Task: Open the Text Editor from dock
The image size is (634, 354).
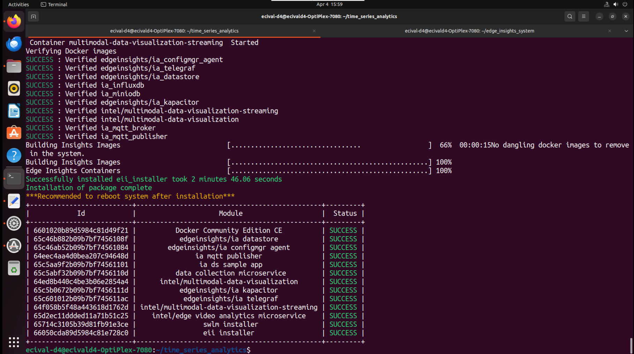Action: point(14,201)
